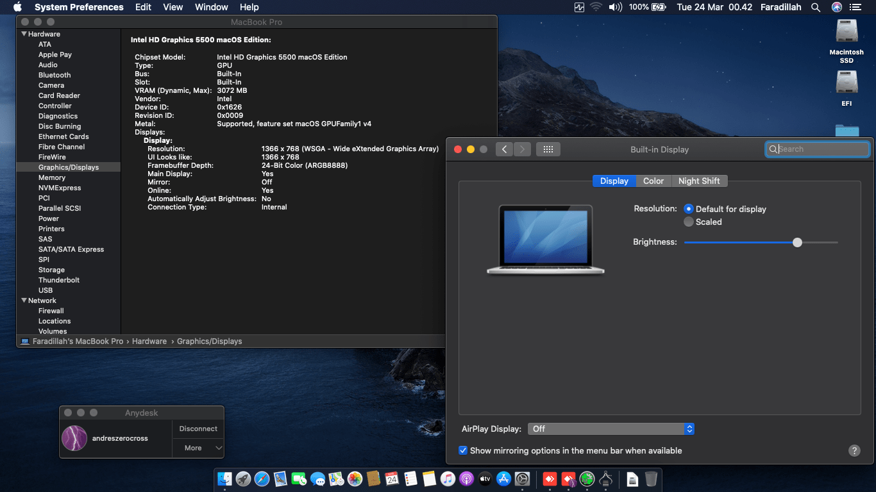Click the Search field in Built-in Display

pos(821,149)
